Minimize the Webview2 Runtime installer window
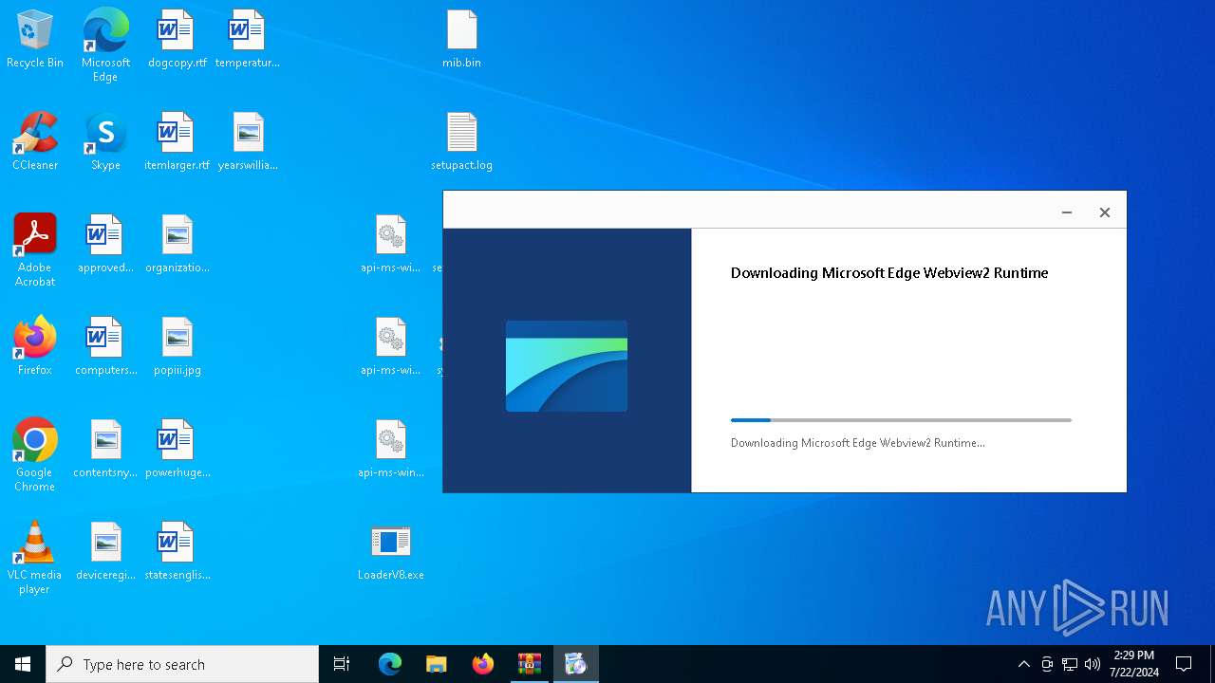Viewport: 1215px width, 683px height. click(x=1067, y=212)
